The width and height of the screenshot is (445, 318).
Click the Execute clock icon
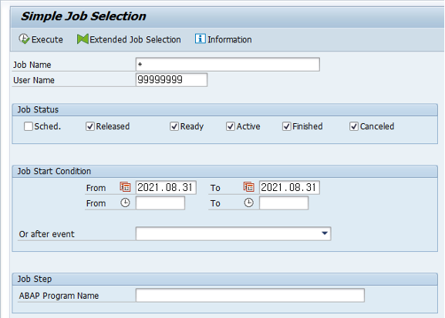(24, 38)
